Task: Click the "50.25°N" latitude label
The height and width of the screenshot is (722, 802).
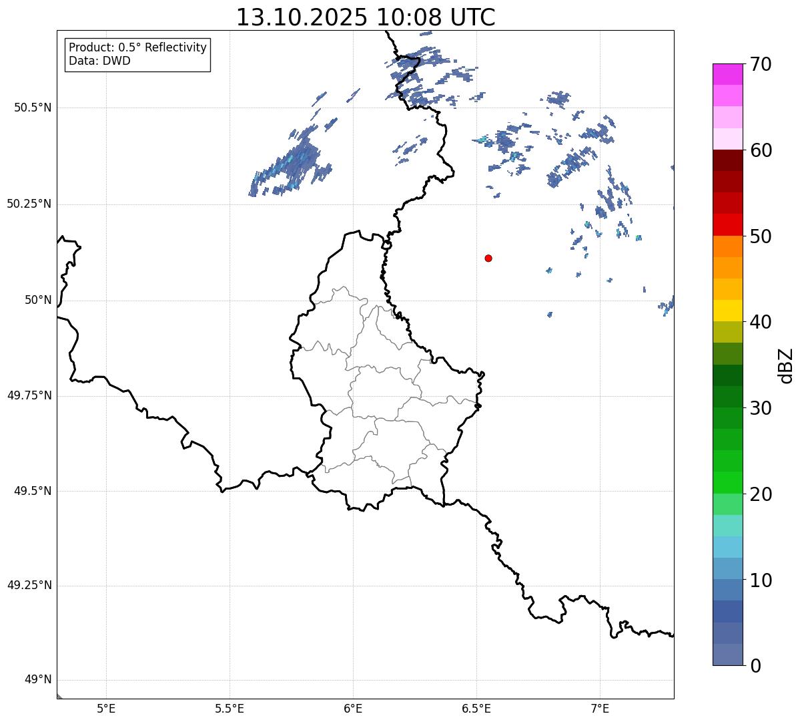Action: pyautogui.click(x=29, y=204)
